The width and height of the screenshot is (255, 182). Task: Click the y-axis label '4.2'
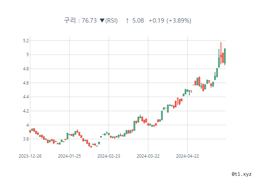coord(26,111)
